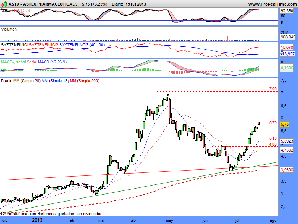Select the pink Señal label
Screen dimensions: 298x224
32,62
